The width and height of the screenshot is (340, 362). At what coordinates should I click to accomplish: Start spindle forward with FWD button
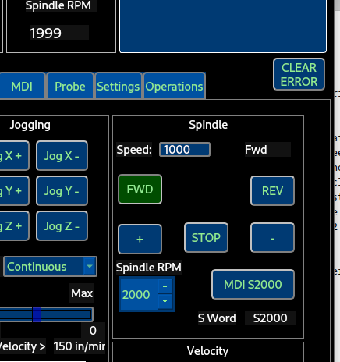pyautogui.click(x=140, y=190)
